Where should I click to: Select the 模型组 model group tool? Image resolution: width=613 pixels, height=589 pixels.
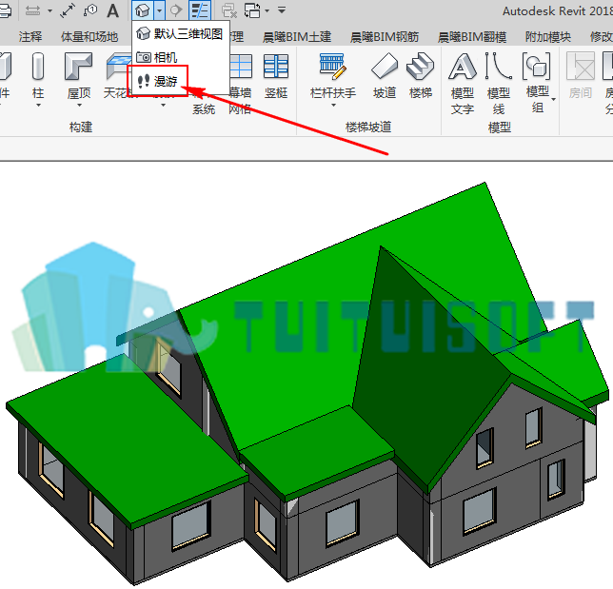click(x=537, y=83)
